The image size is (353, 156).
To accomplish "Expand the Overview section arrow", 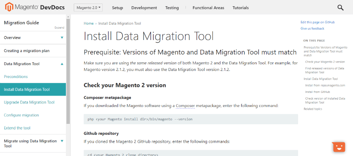I will [62, 38].
